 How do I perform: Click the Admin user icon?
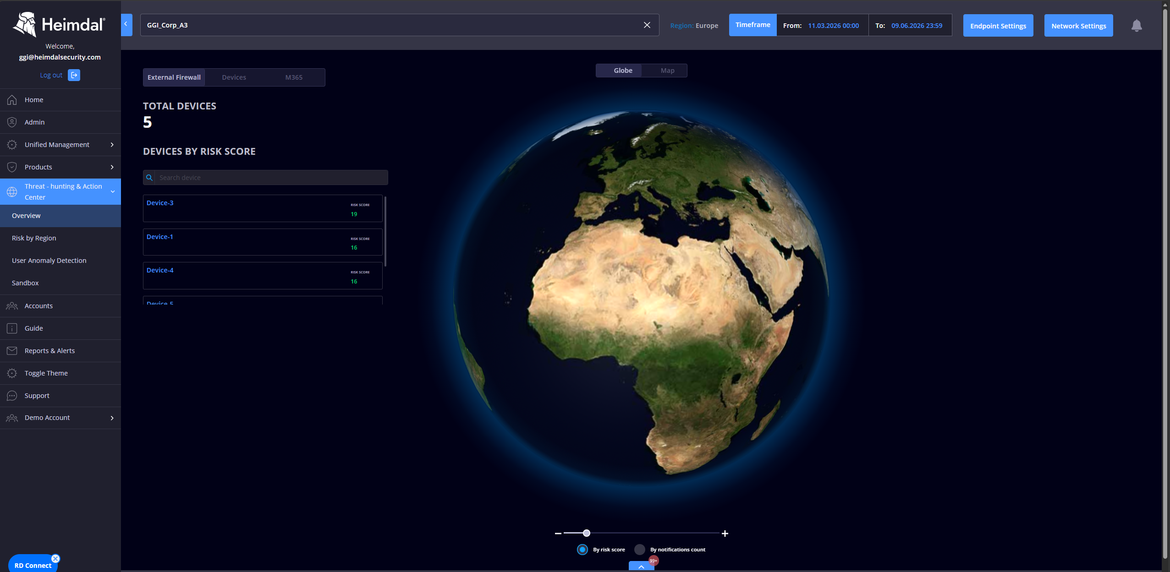(12, 122)
